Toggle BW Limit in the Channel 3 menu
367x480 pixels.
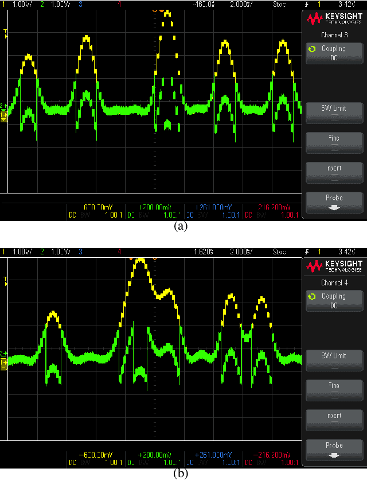coord(334,111)
